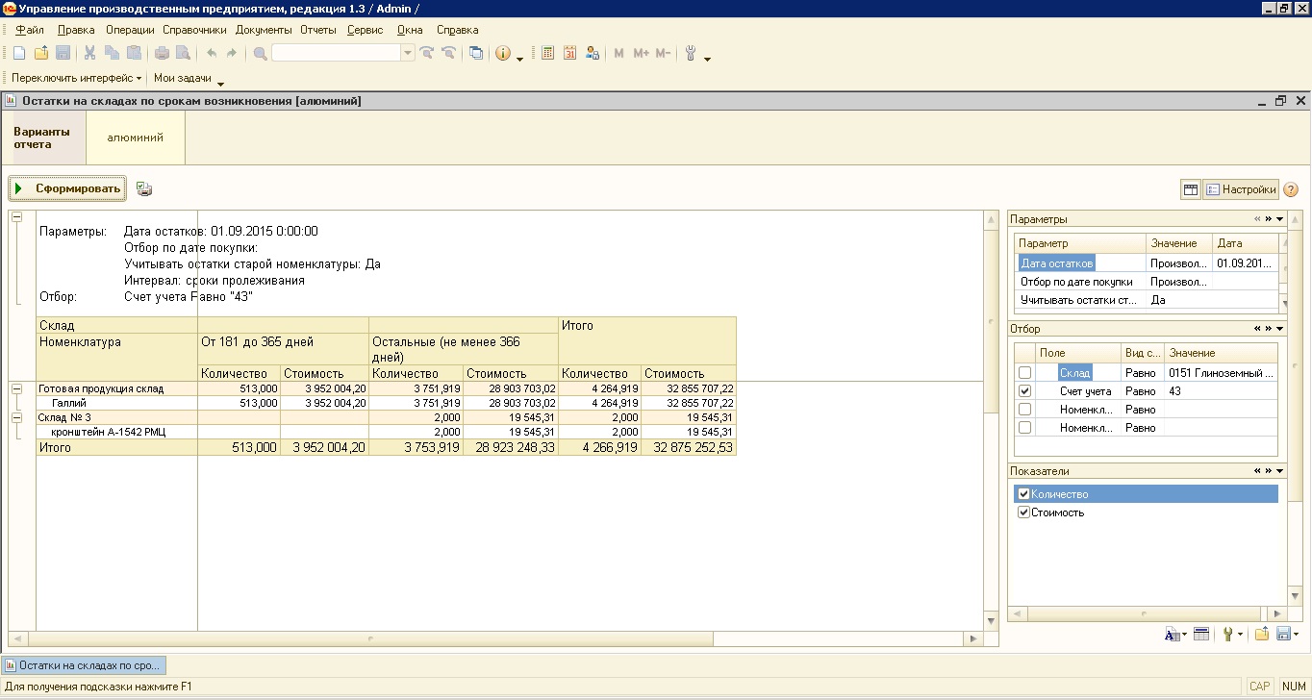Click the total cost 32 875 252,53
The height and width of the screenshot is (700, 1312).
(693, 447)
